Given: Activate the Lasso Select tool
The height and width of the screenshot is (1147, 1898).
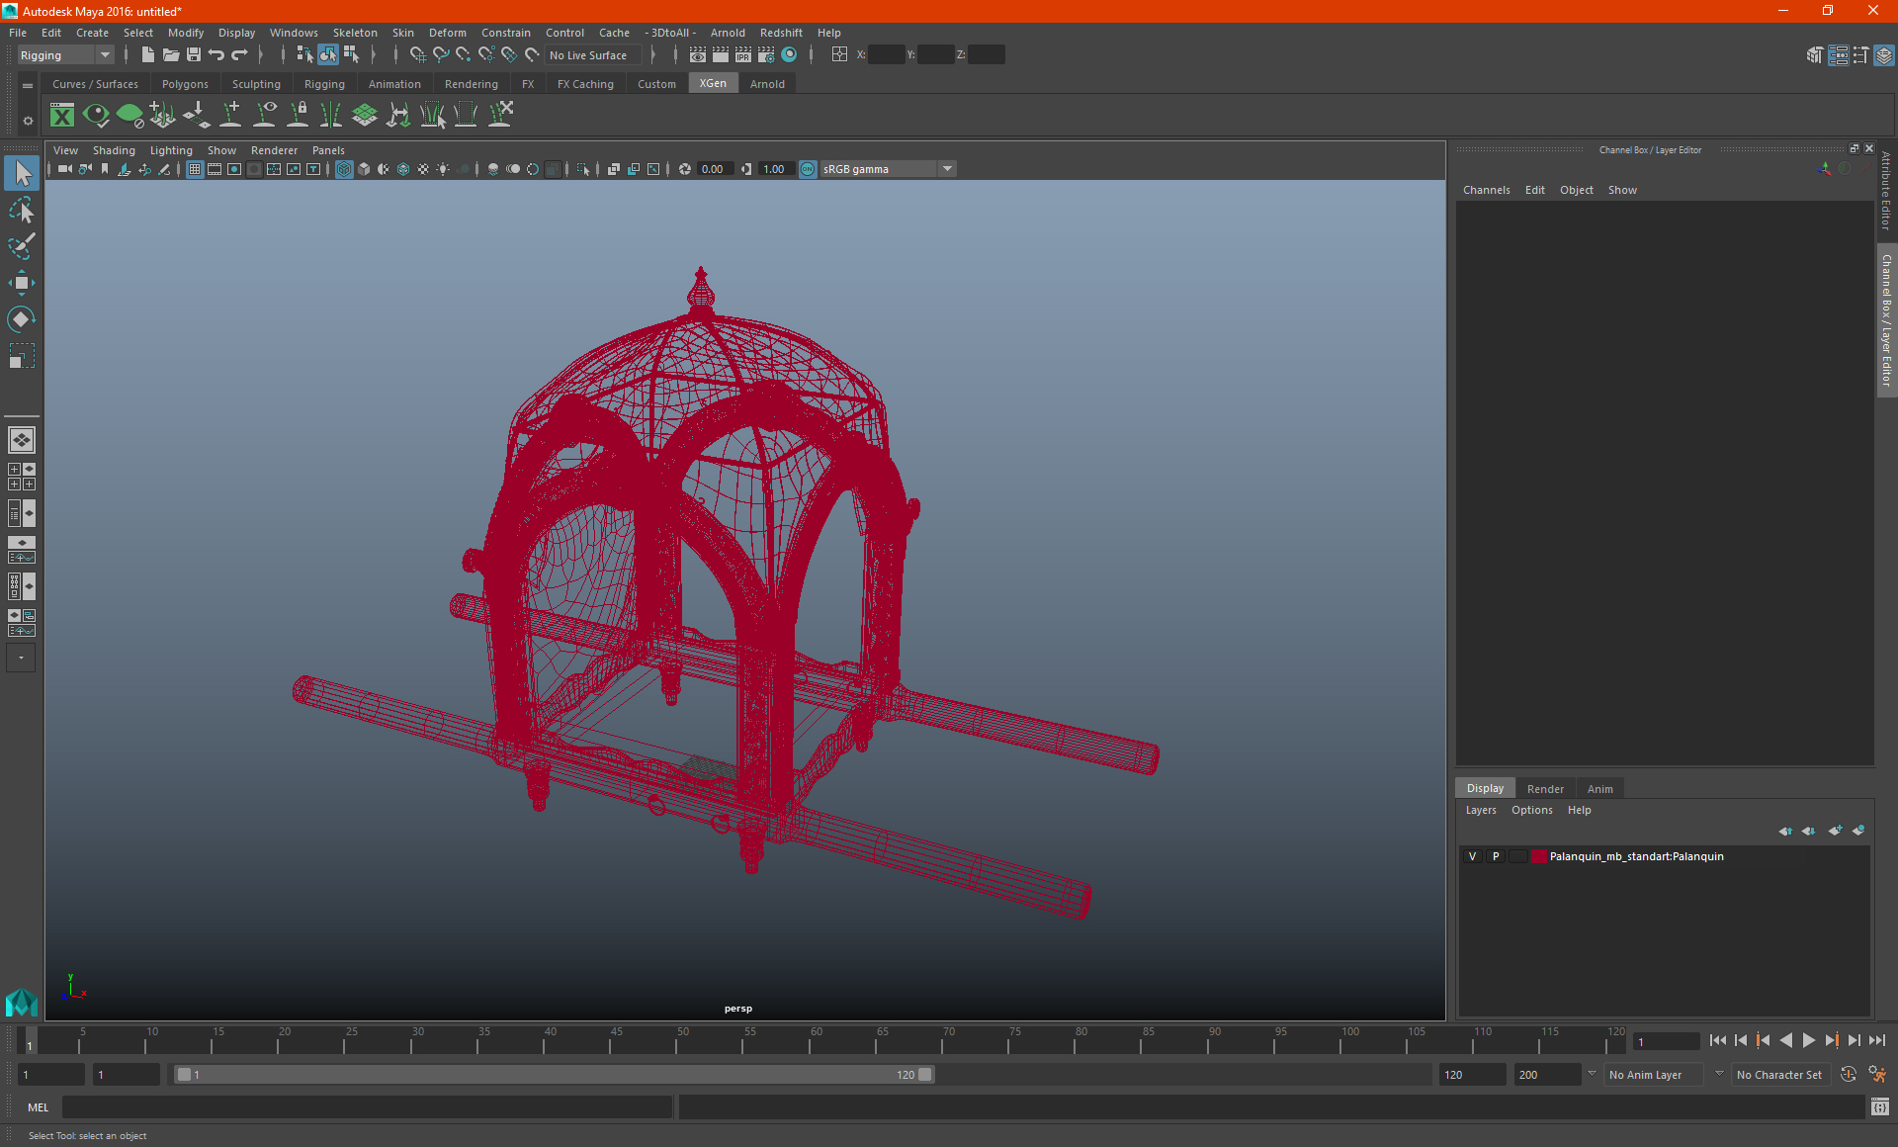Looking at the screenshot, I should 22,210.
